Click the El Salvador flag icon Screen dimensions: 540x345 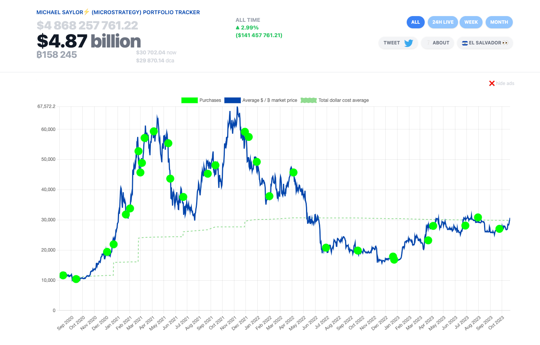coord(465,43)
